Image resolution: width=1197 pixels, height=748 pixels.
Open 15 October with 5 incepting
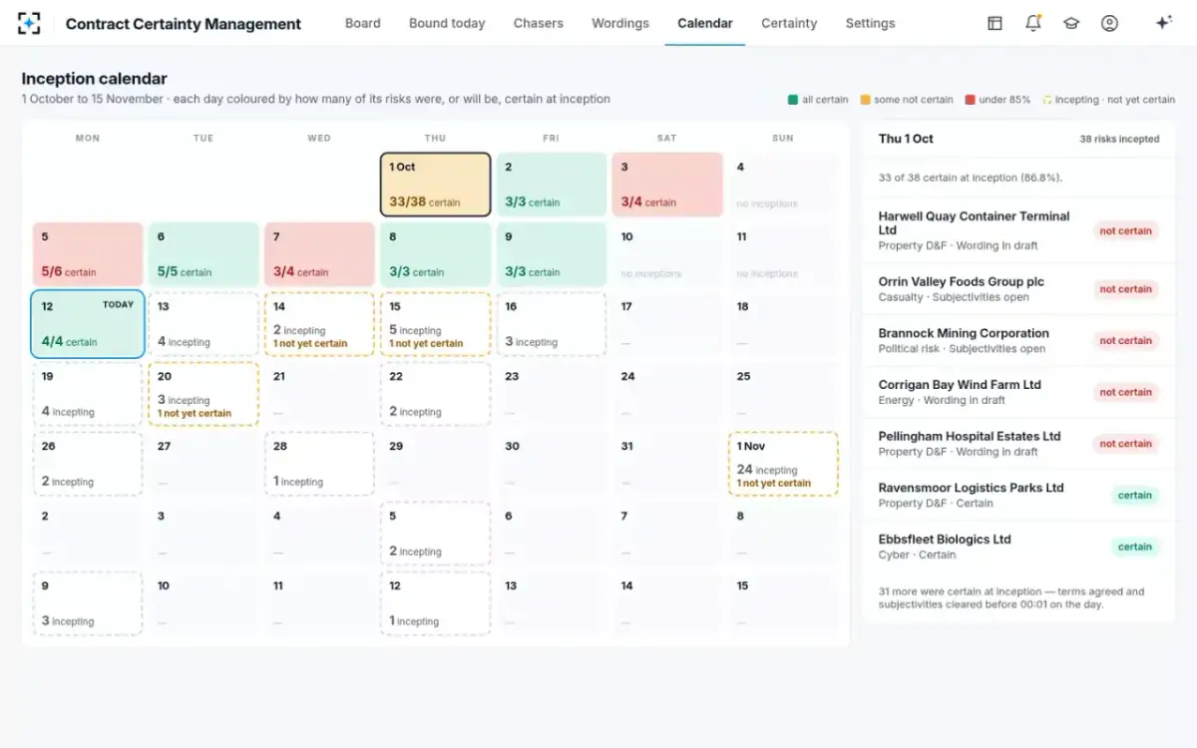[436, 324]
